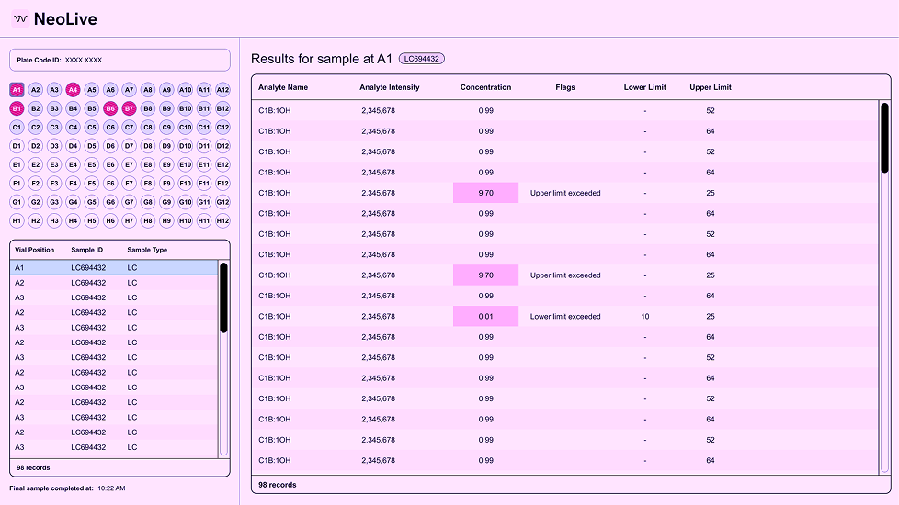Select well A1 on the plate
This screenshot has width=899, height=505.
coord(17,90)
